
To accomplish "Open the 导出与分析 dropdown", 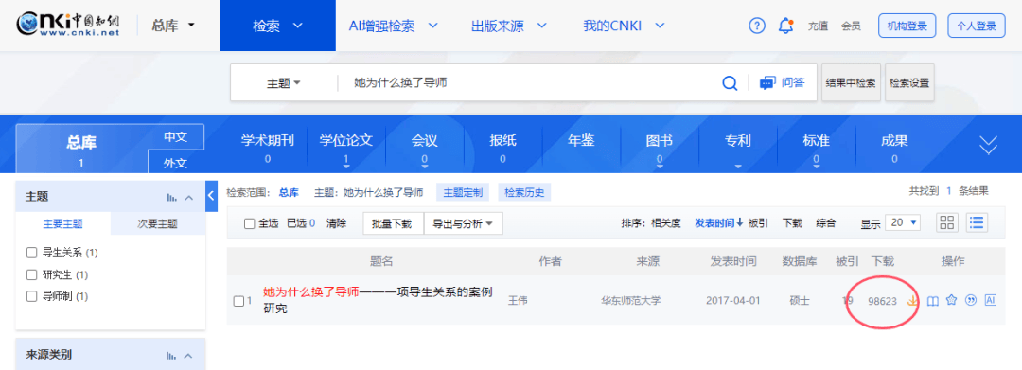I will click(464, 223).
